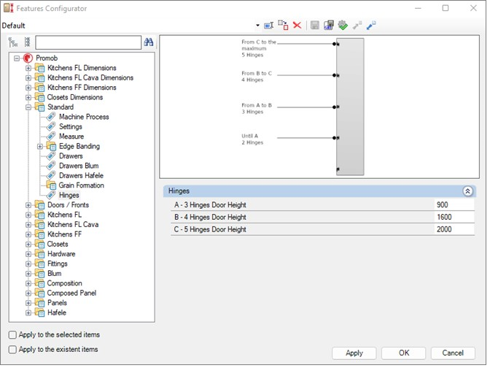Click the OK button

(x=404, y=353)
